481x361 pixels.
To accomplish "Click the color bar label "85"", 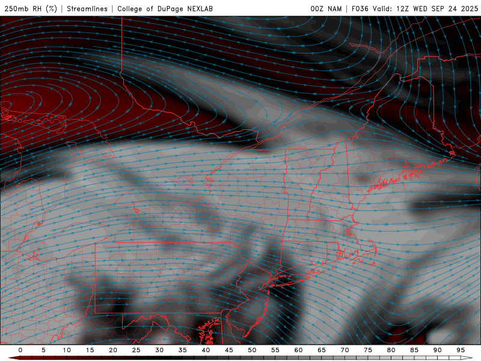I will pyautogui.click(x=414, y=350).
